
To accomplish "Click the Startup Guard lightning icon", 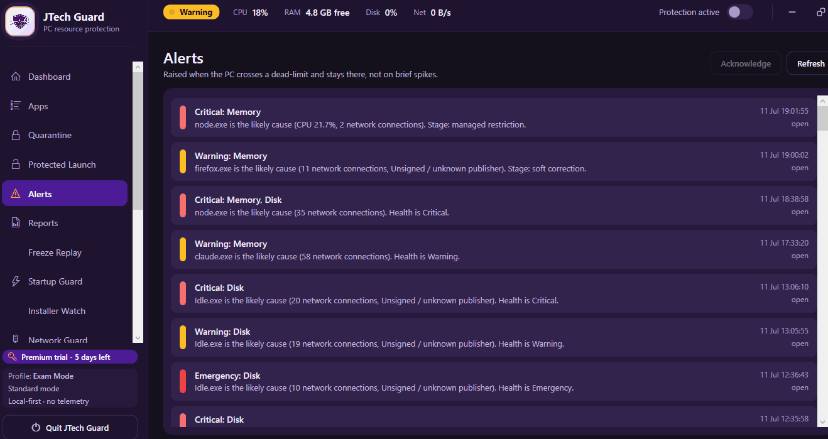I will 16,281.
